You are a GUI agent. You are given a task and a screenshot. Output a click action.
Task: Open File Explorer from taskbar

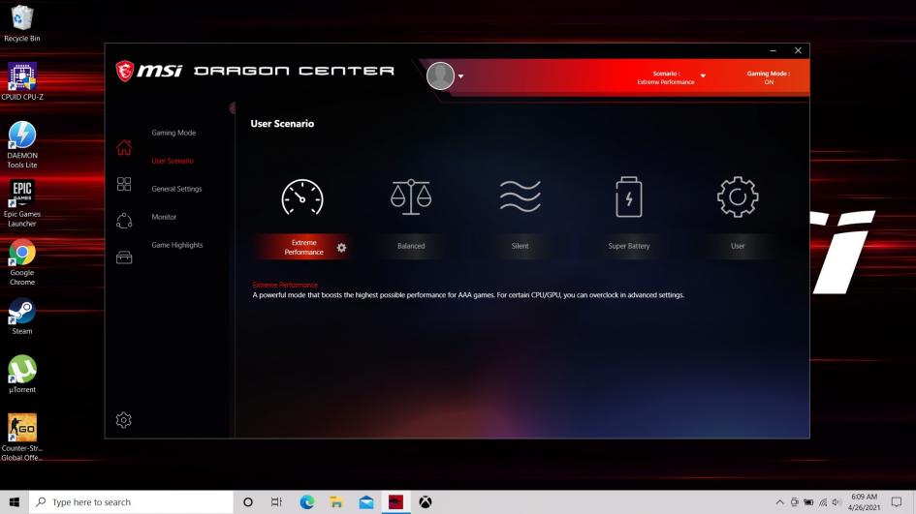pyautogui.click(x=336, y=502)
